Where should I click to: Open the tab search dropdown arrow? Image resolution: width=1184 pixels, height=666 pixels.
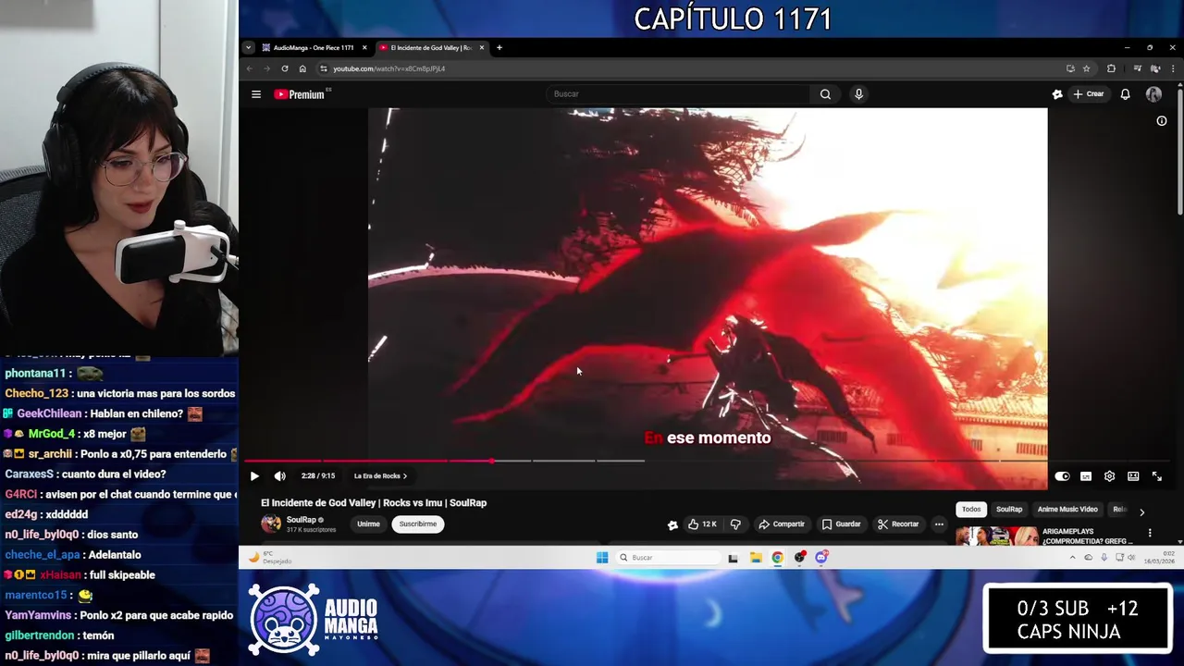(248, 48)
